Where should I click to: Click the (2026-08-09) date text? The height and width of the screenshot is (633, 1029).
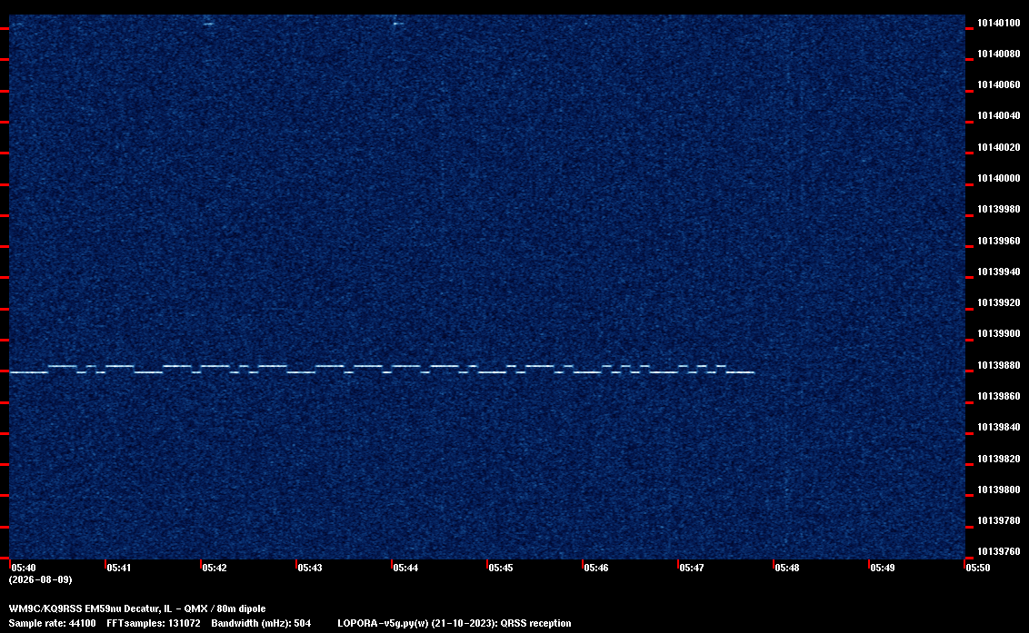point(40,579)
